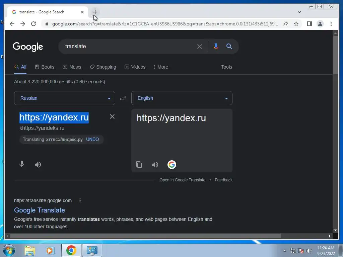This screenshot has height=257, width=343.
Task: Search the translation with the Google icon
Action: coord(172,165)
